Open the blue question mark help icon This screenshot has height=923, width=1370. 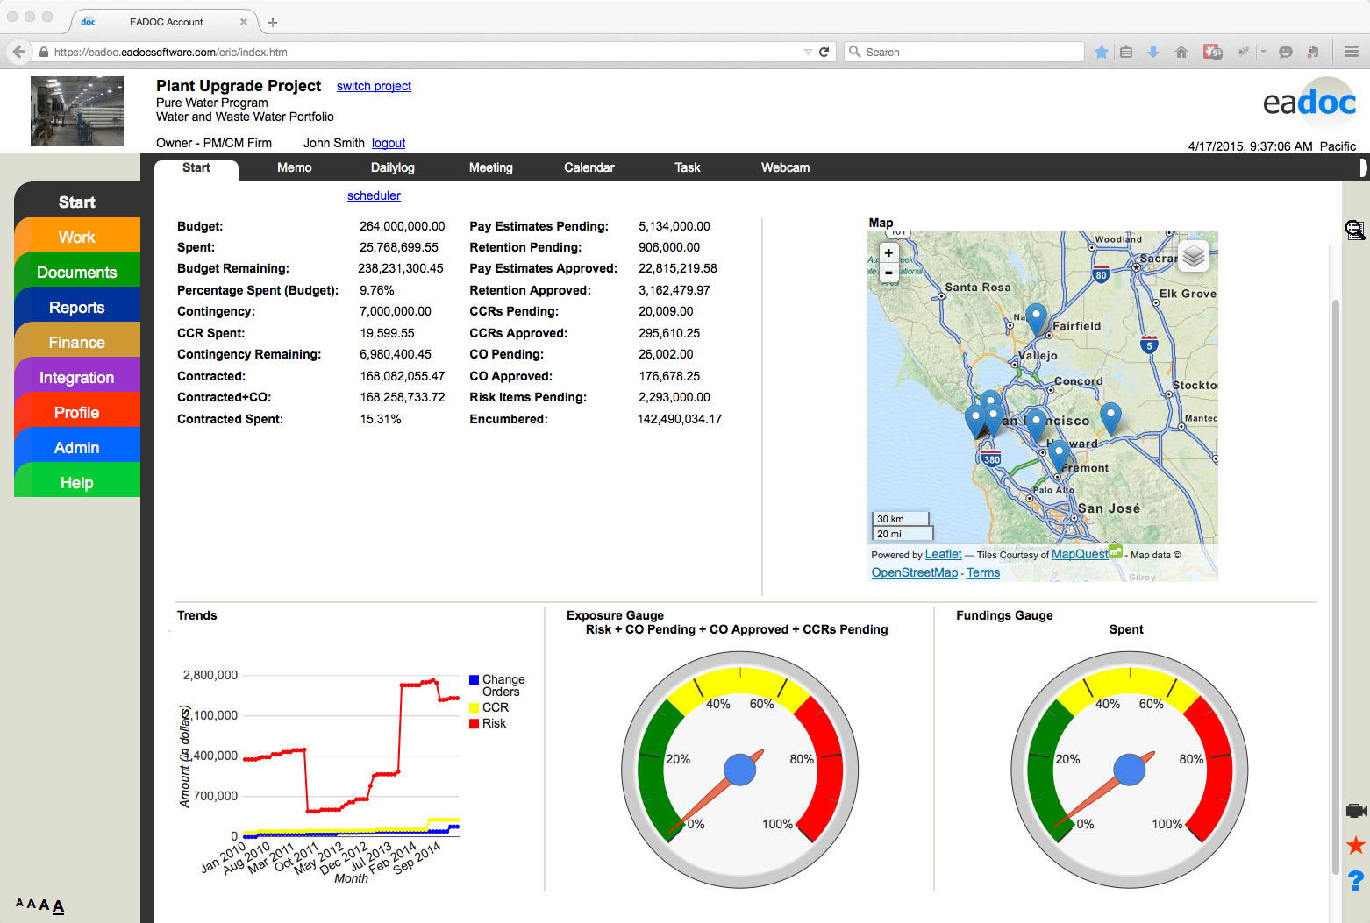[1356, 881]
